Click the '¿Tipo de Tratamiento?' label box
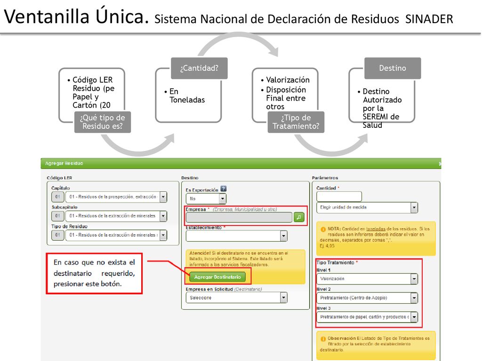482x361 pixels. [296, 122]
